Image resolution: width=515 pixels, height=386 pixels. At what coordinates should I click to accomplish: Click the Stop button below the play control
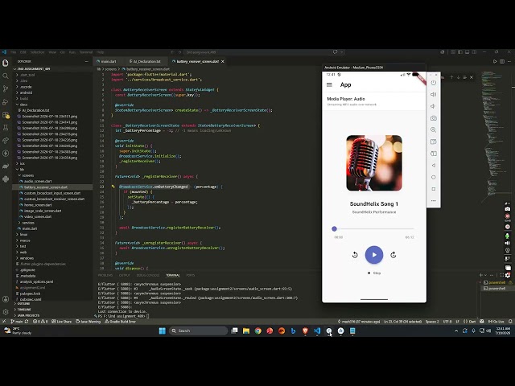click(374, 273)
